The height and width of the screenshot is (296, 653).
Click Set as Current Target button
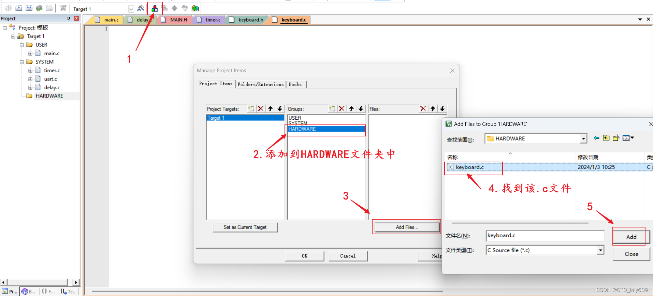(x=245, y=227)
